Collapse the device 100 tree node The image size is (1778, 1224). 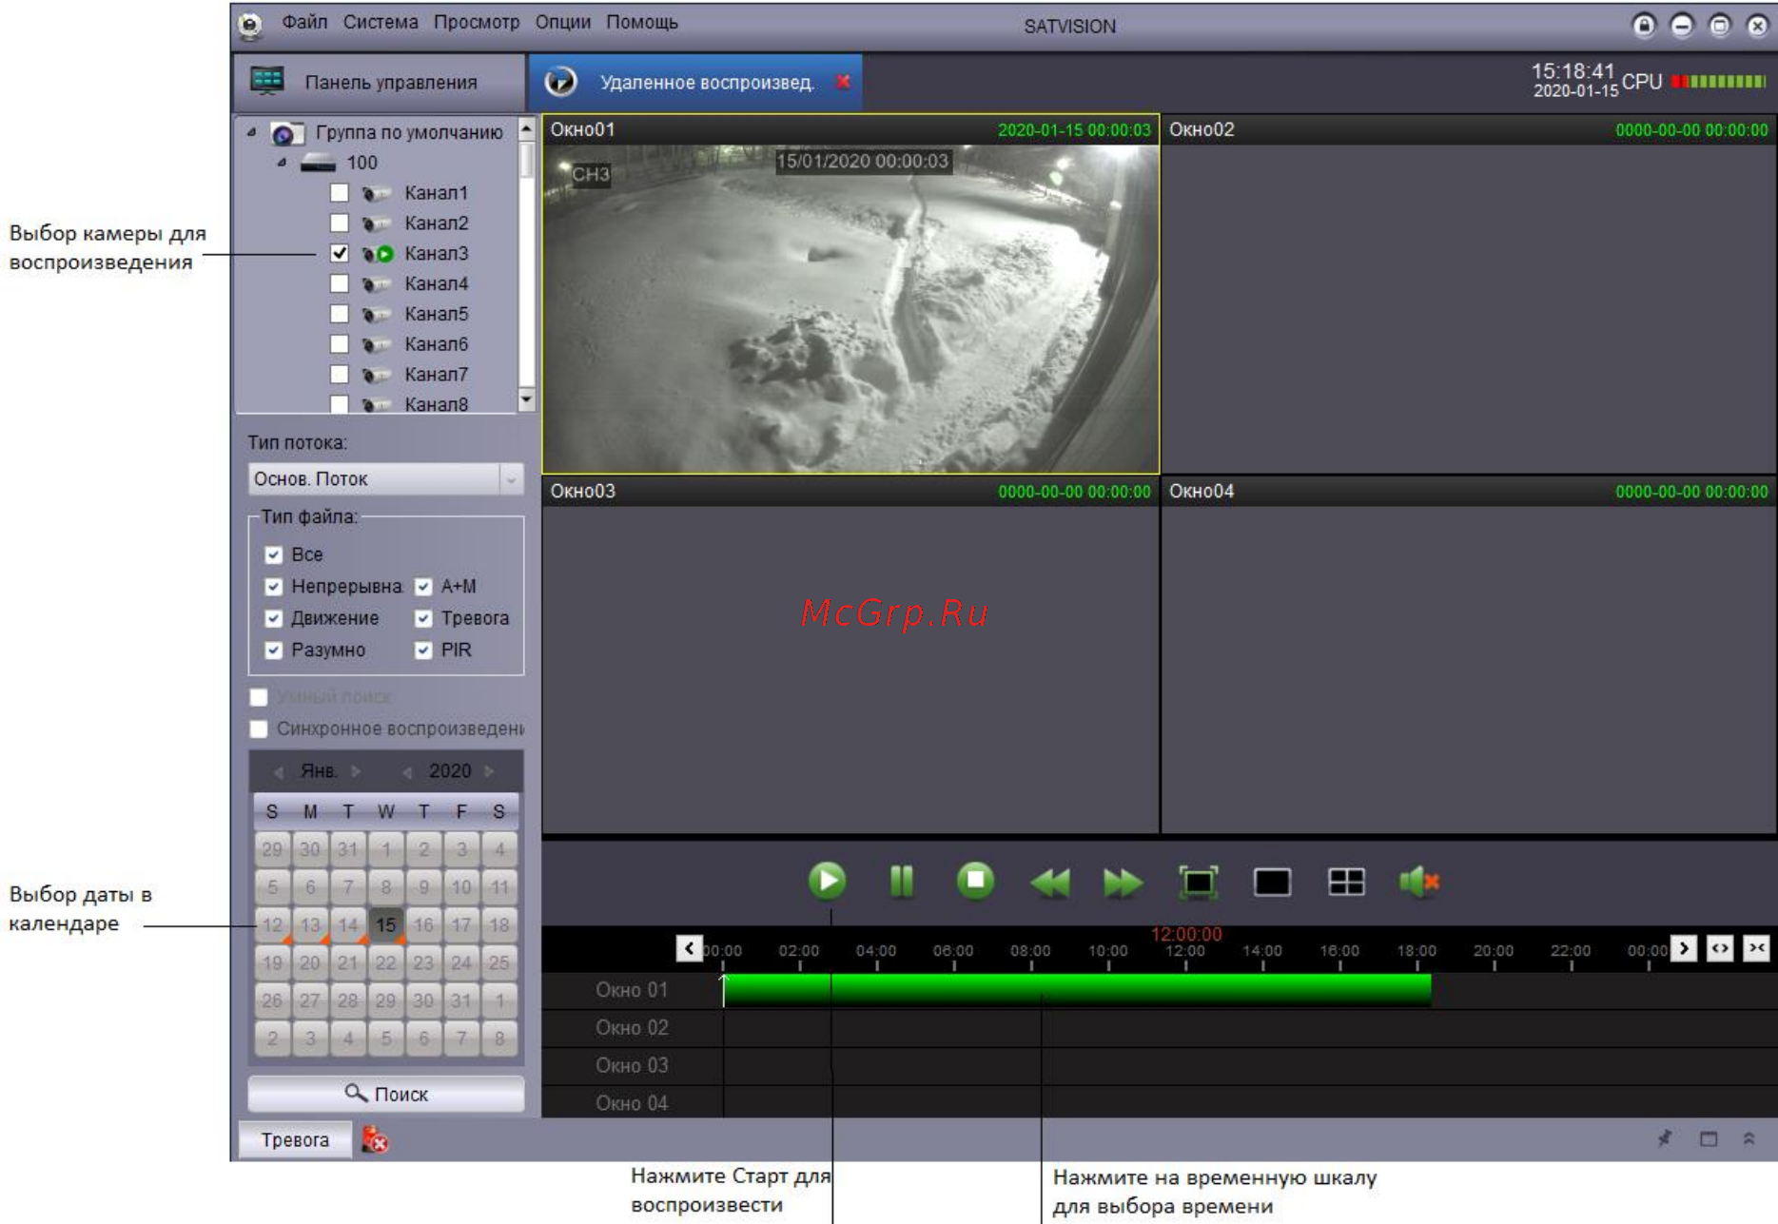click(x=282, y=163)
